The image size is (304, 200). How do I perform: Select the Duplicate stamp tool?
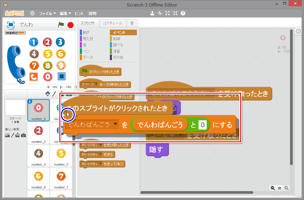pos(152,13)
